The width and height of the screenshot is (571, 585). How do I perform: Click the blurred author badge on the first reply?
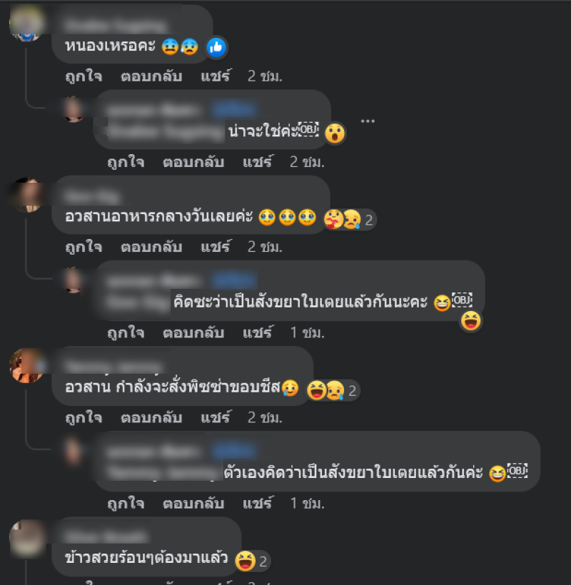click(x=234, y=110)
